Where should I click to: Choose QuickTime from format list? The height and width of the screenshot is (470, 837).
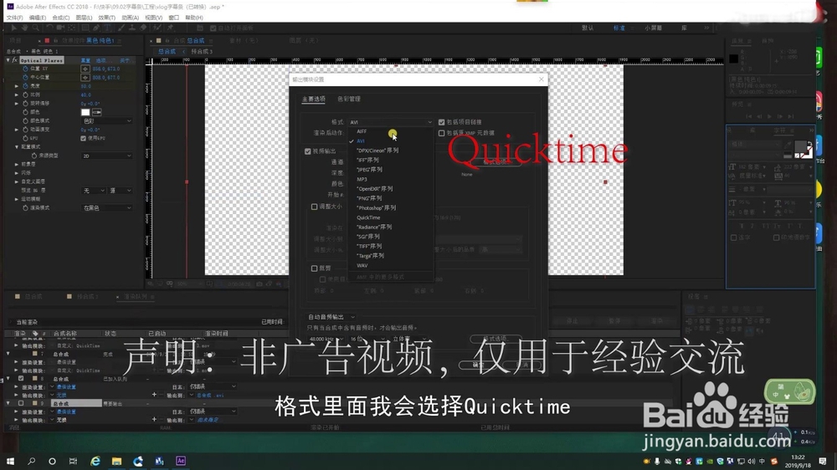368,217
